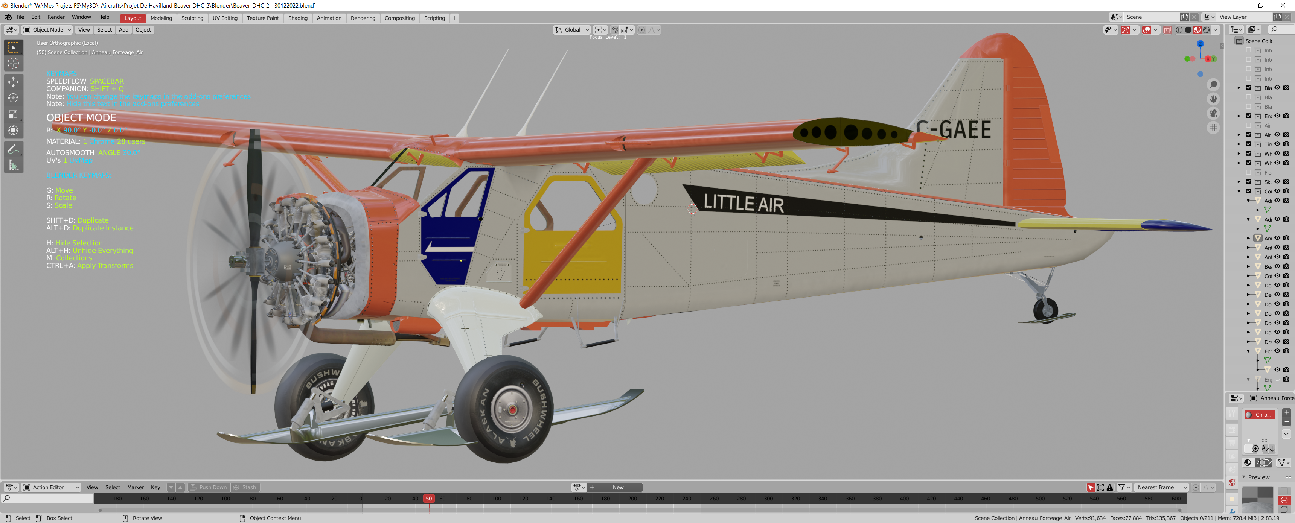Open viewport shading options dropdown arrow
Screen dimensions: 1295x523
coord(1216,30)
